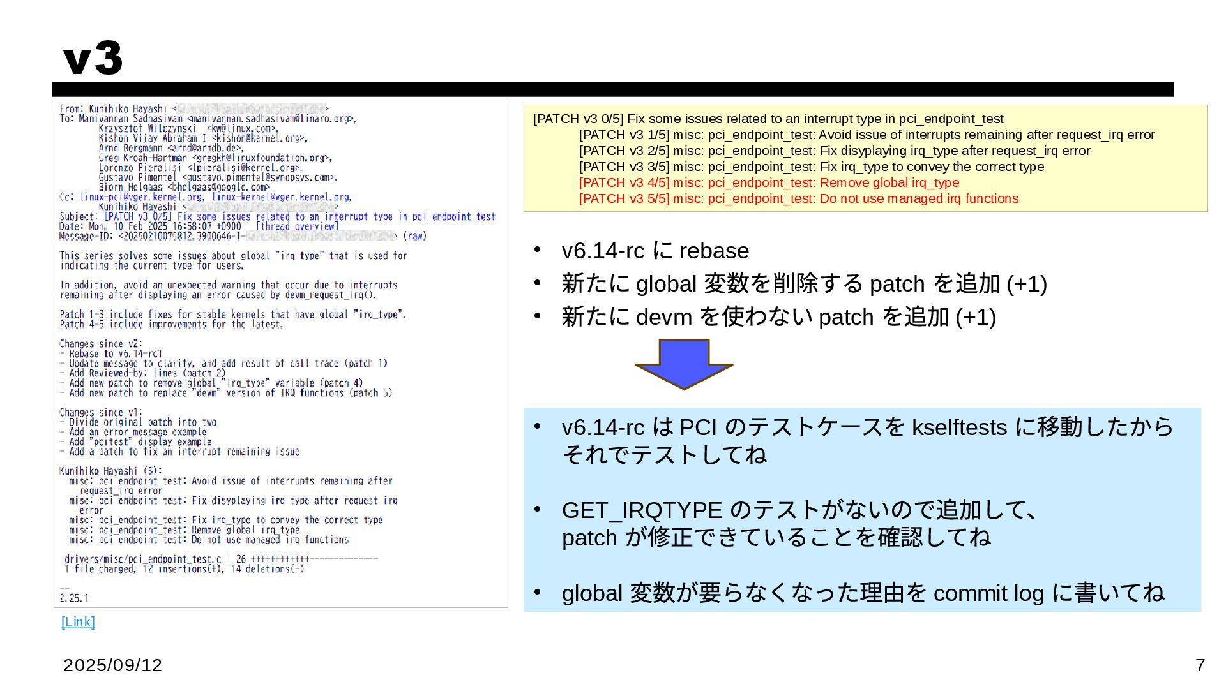Click the slide number 7
Viewport: 1226px width, 689px height.
1200,665
